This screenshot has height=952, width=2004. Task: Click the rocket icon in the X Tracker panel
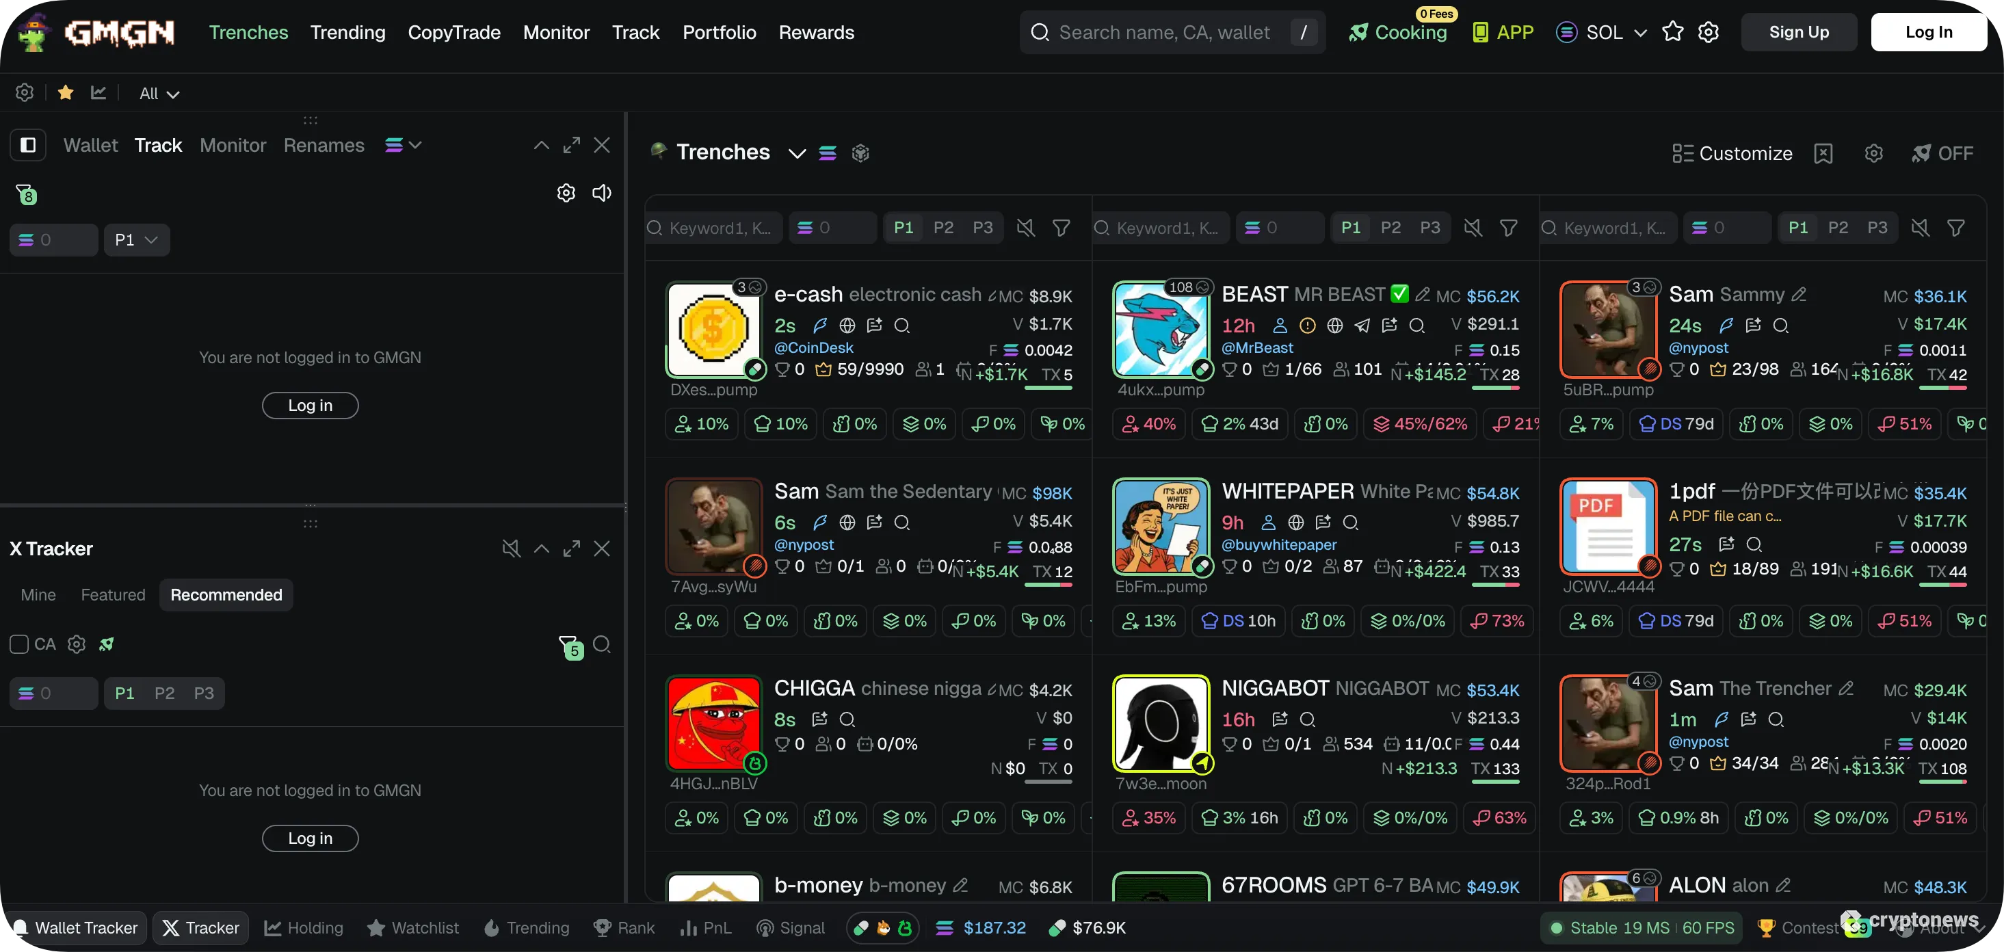(x=107, y=644)
